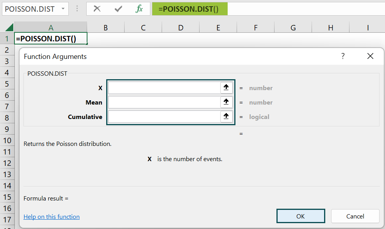Select column A header
This screenshot has height=229, width=385.
coord(51,27)
